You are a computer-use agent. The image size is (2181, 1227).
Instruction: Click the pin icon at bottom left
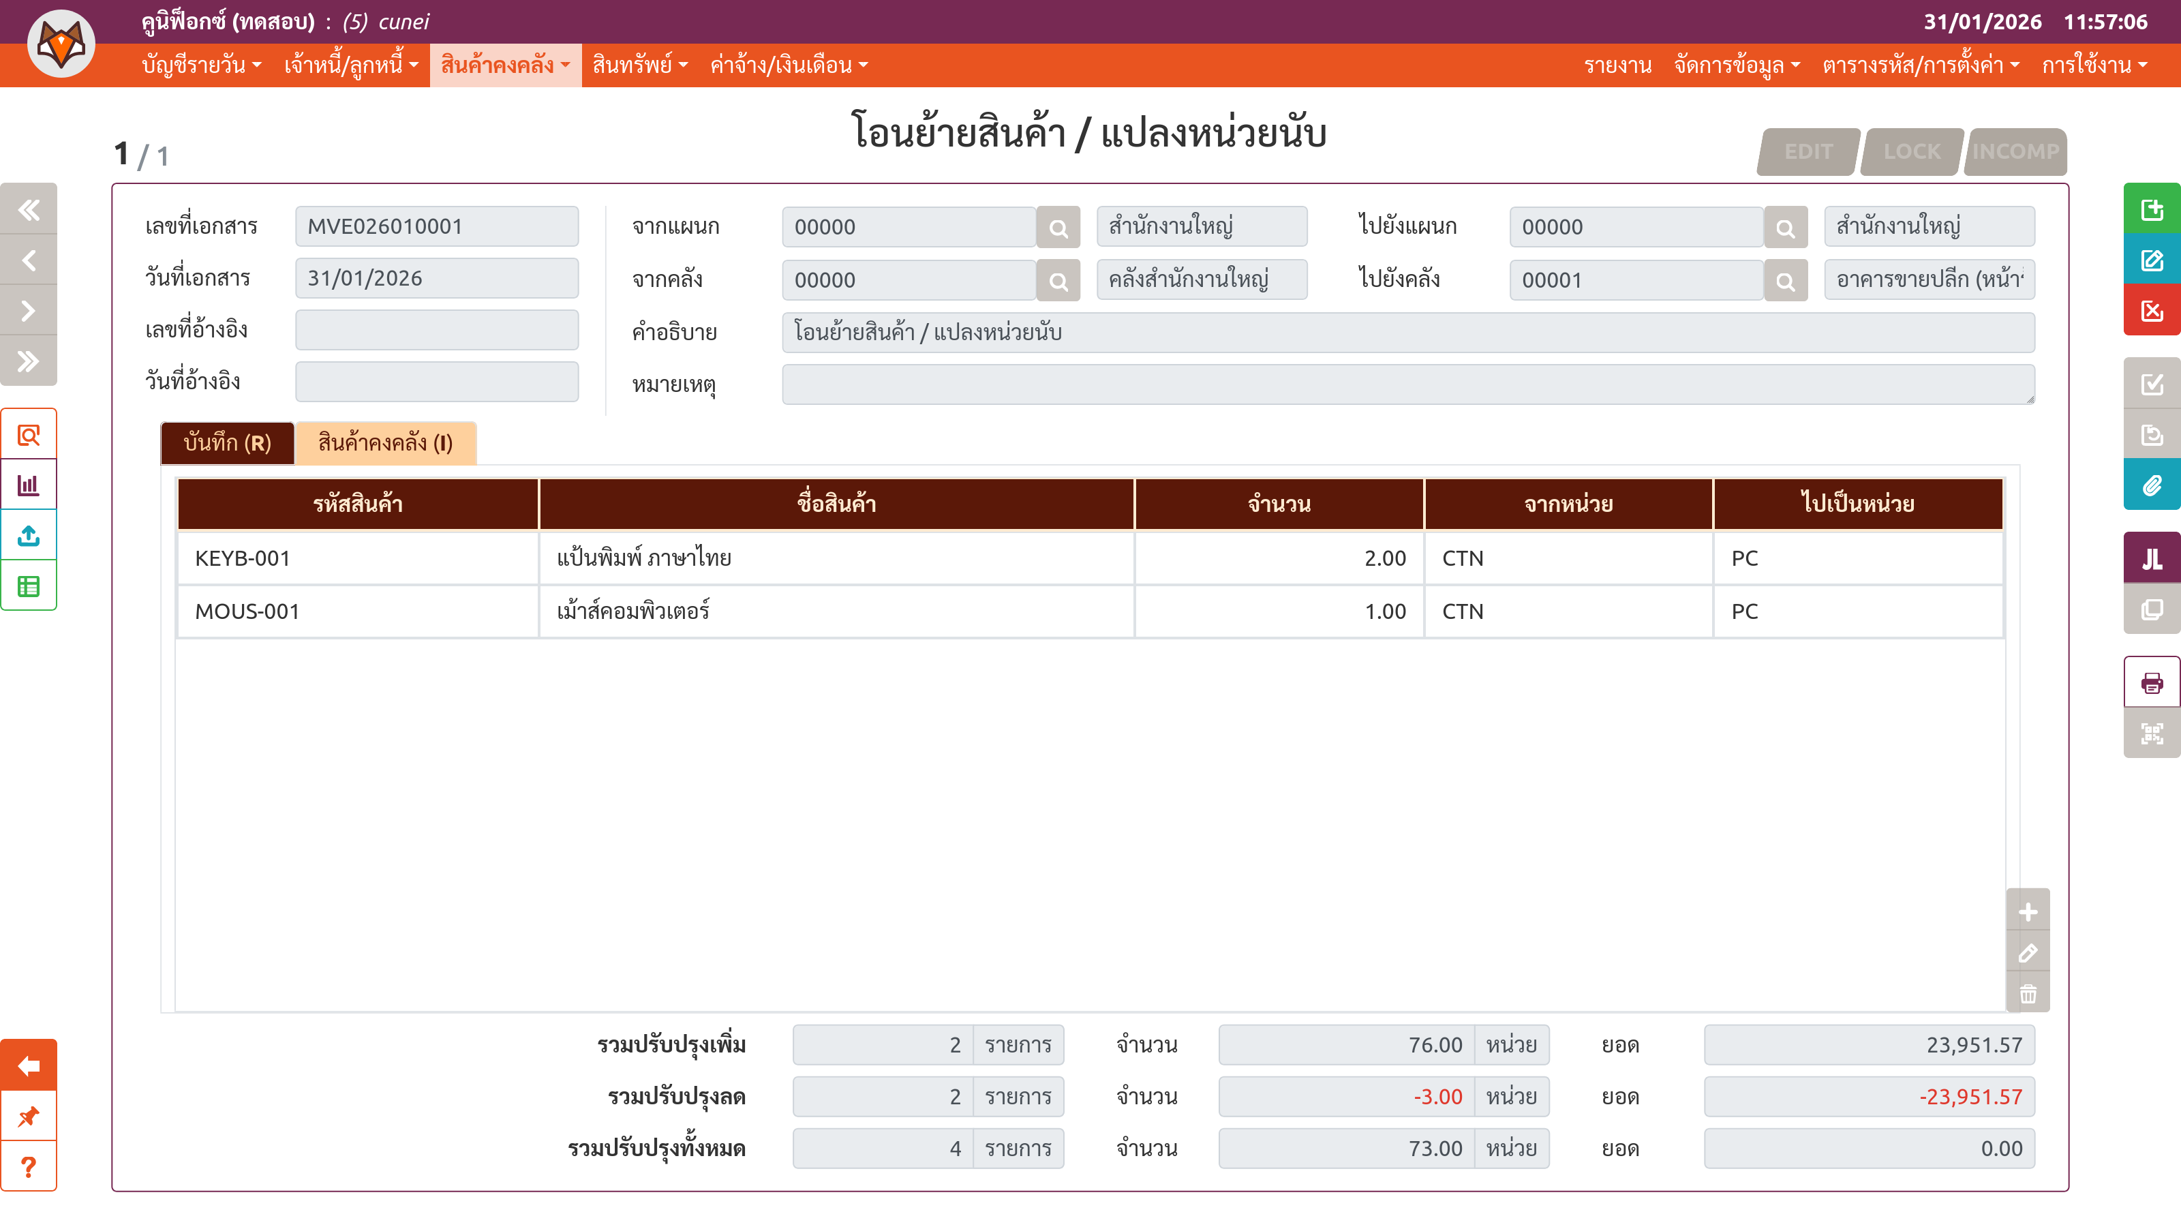coord(29,1116)
